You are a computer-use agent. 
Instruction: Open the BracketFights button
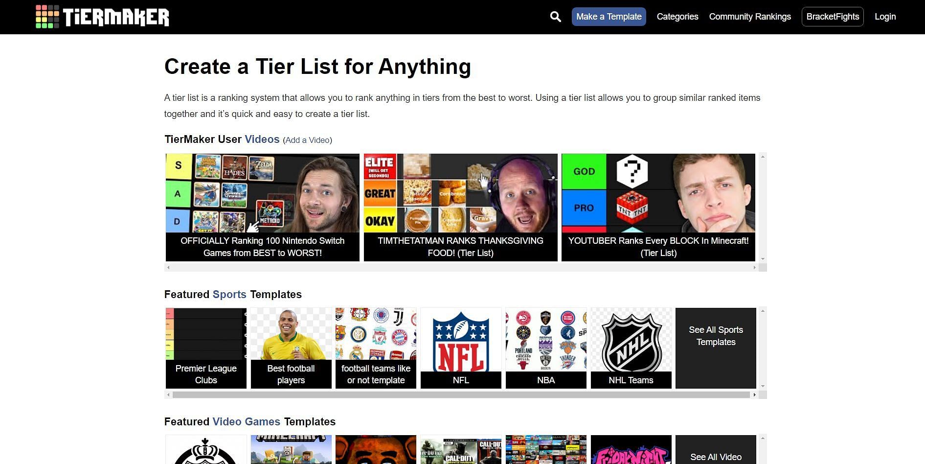tap(833, 17)
